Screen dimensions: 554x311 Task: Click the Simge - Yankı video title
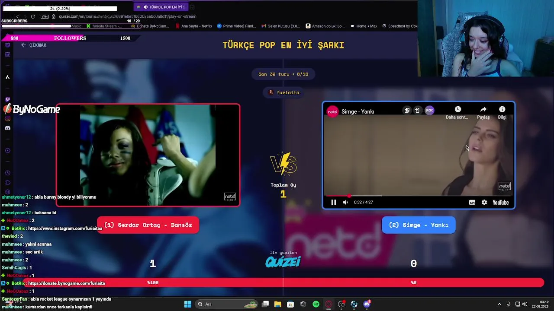pos(358,111)
